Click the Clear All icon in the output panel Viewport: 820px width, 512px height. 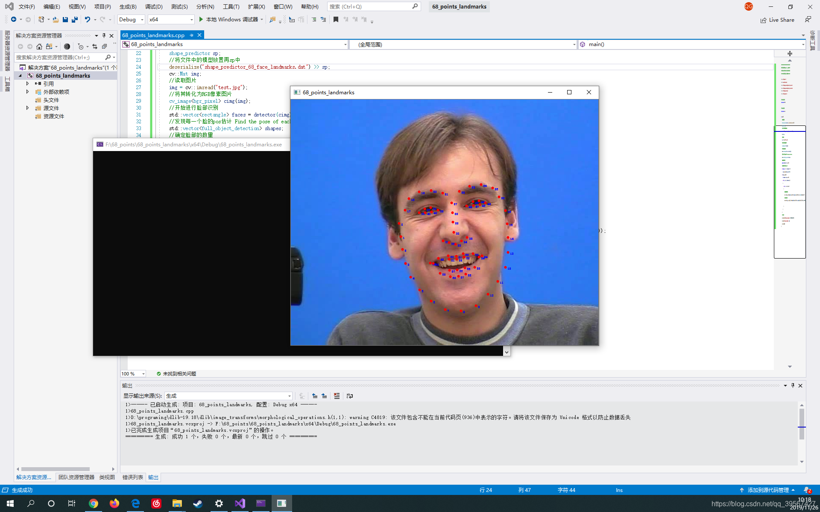click(337, 396)
